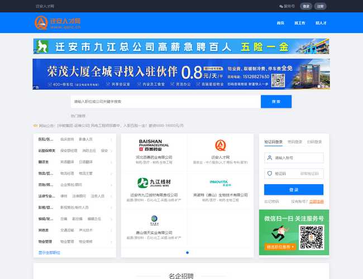
Task: Expand the 翻译类 category row
Action: (x=111, y=162)
